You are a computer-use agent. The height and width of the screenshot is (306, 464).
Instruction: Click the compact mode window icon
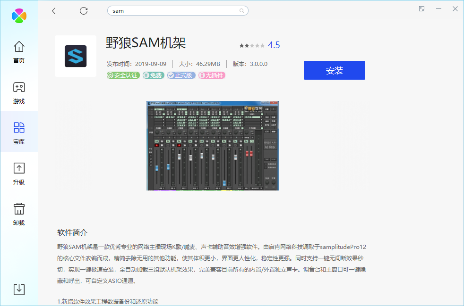pyautogui.click(x=421, y=9)
